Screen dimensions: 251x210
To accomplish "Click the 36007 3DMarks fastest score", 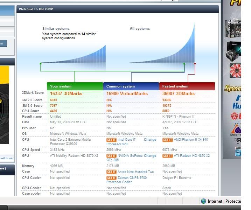I will 179,94.
